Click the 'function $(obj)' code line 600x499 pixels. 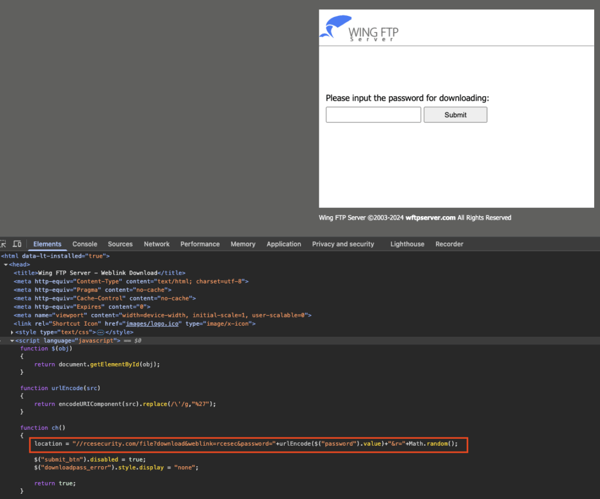pos(46,348)
